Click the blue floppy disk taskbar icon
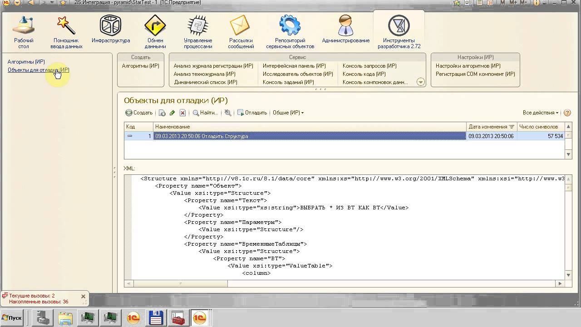Screen dimensions: 581x327 156,318
